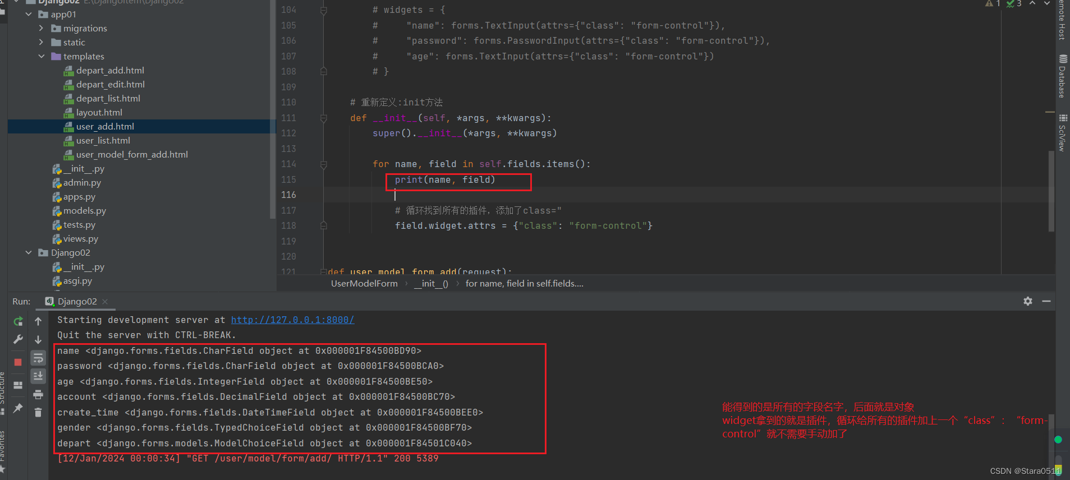The image size is (1070, 480).
Task: Click the for-loop breadcrumb item
Action: point(524,283)
